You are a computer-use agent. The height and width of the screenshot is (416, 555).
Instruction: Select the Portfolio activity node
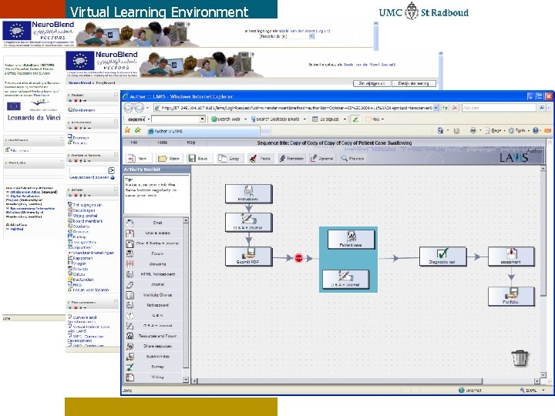pyautogui.click(x=511, y=297)
